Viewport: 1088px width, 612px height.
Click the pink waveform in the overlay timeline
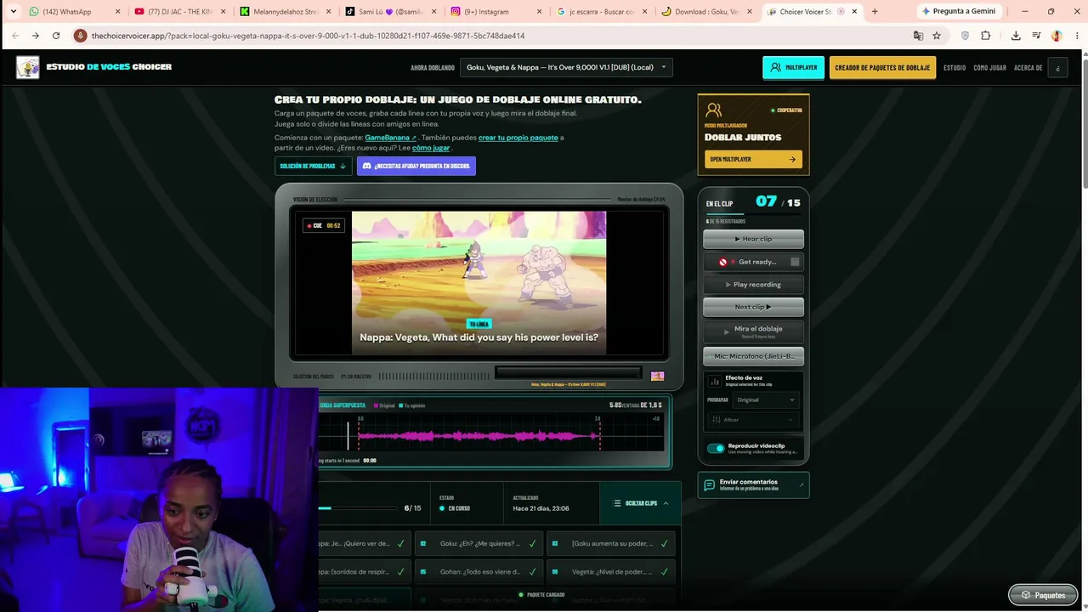(479, 436)
